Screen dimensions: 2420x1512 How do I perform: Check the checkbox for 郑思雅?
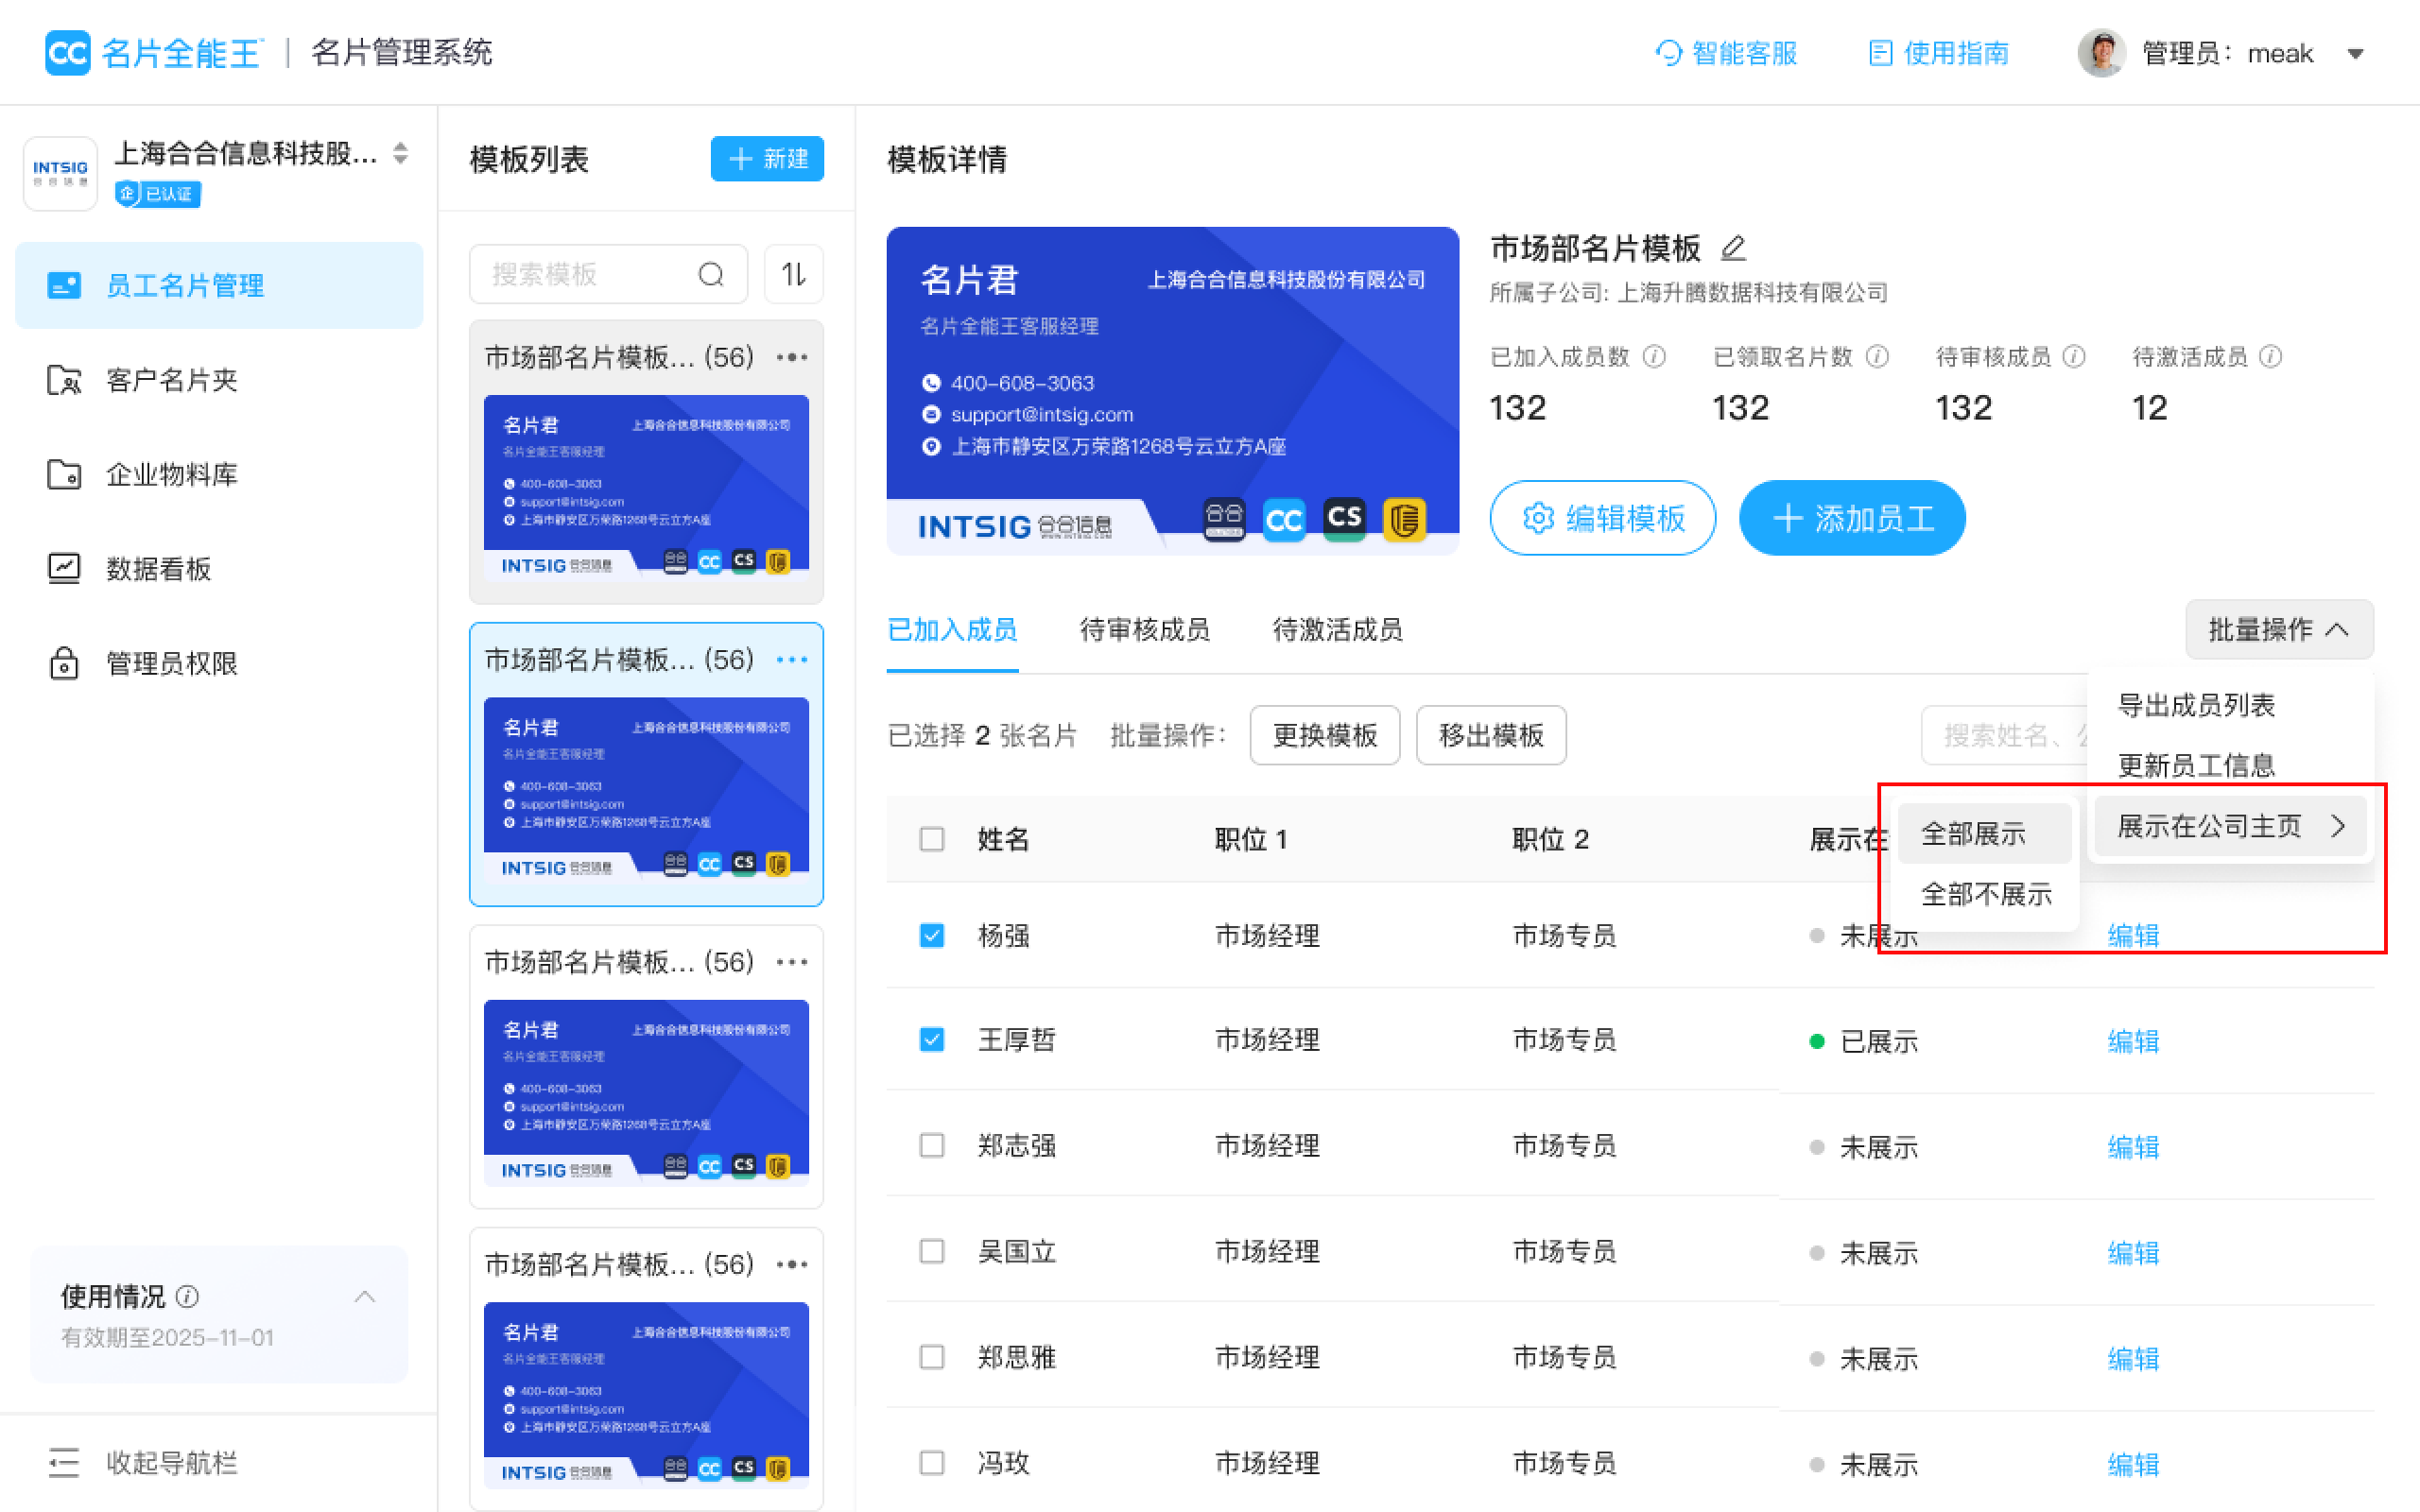click(932, 1357)
